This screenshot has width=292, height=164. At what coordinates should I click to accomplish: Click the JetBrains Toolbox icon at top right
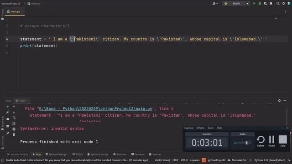point(289,4)
